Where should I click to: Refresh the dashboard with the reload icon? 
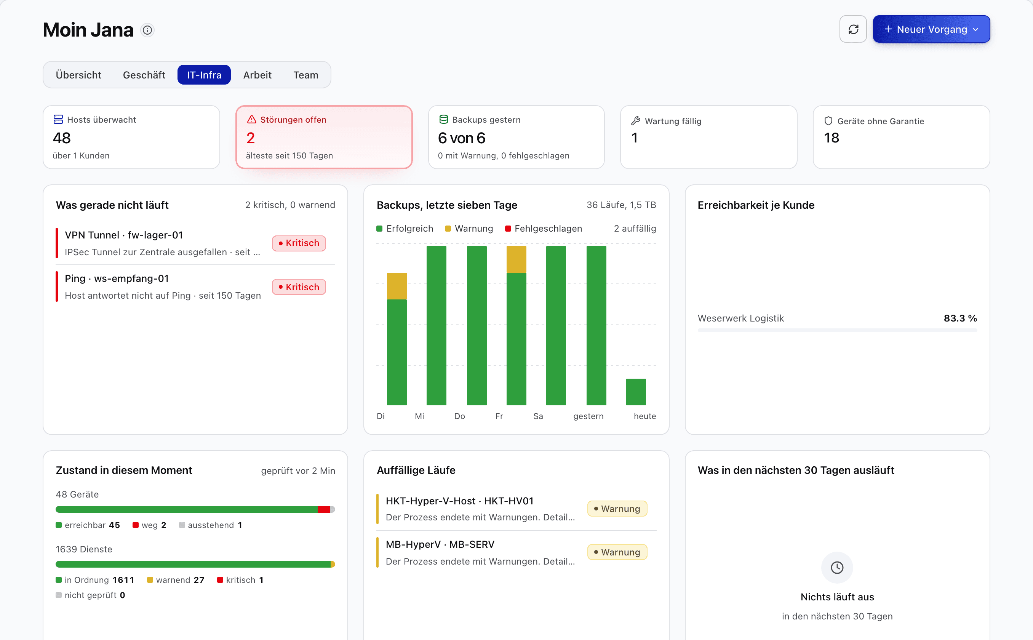[853, 29]
